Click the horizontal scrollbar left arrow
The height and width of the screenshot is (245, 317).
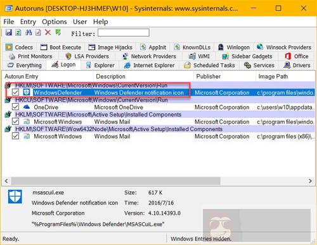6,181
